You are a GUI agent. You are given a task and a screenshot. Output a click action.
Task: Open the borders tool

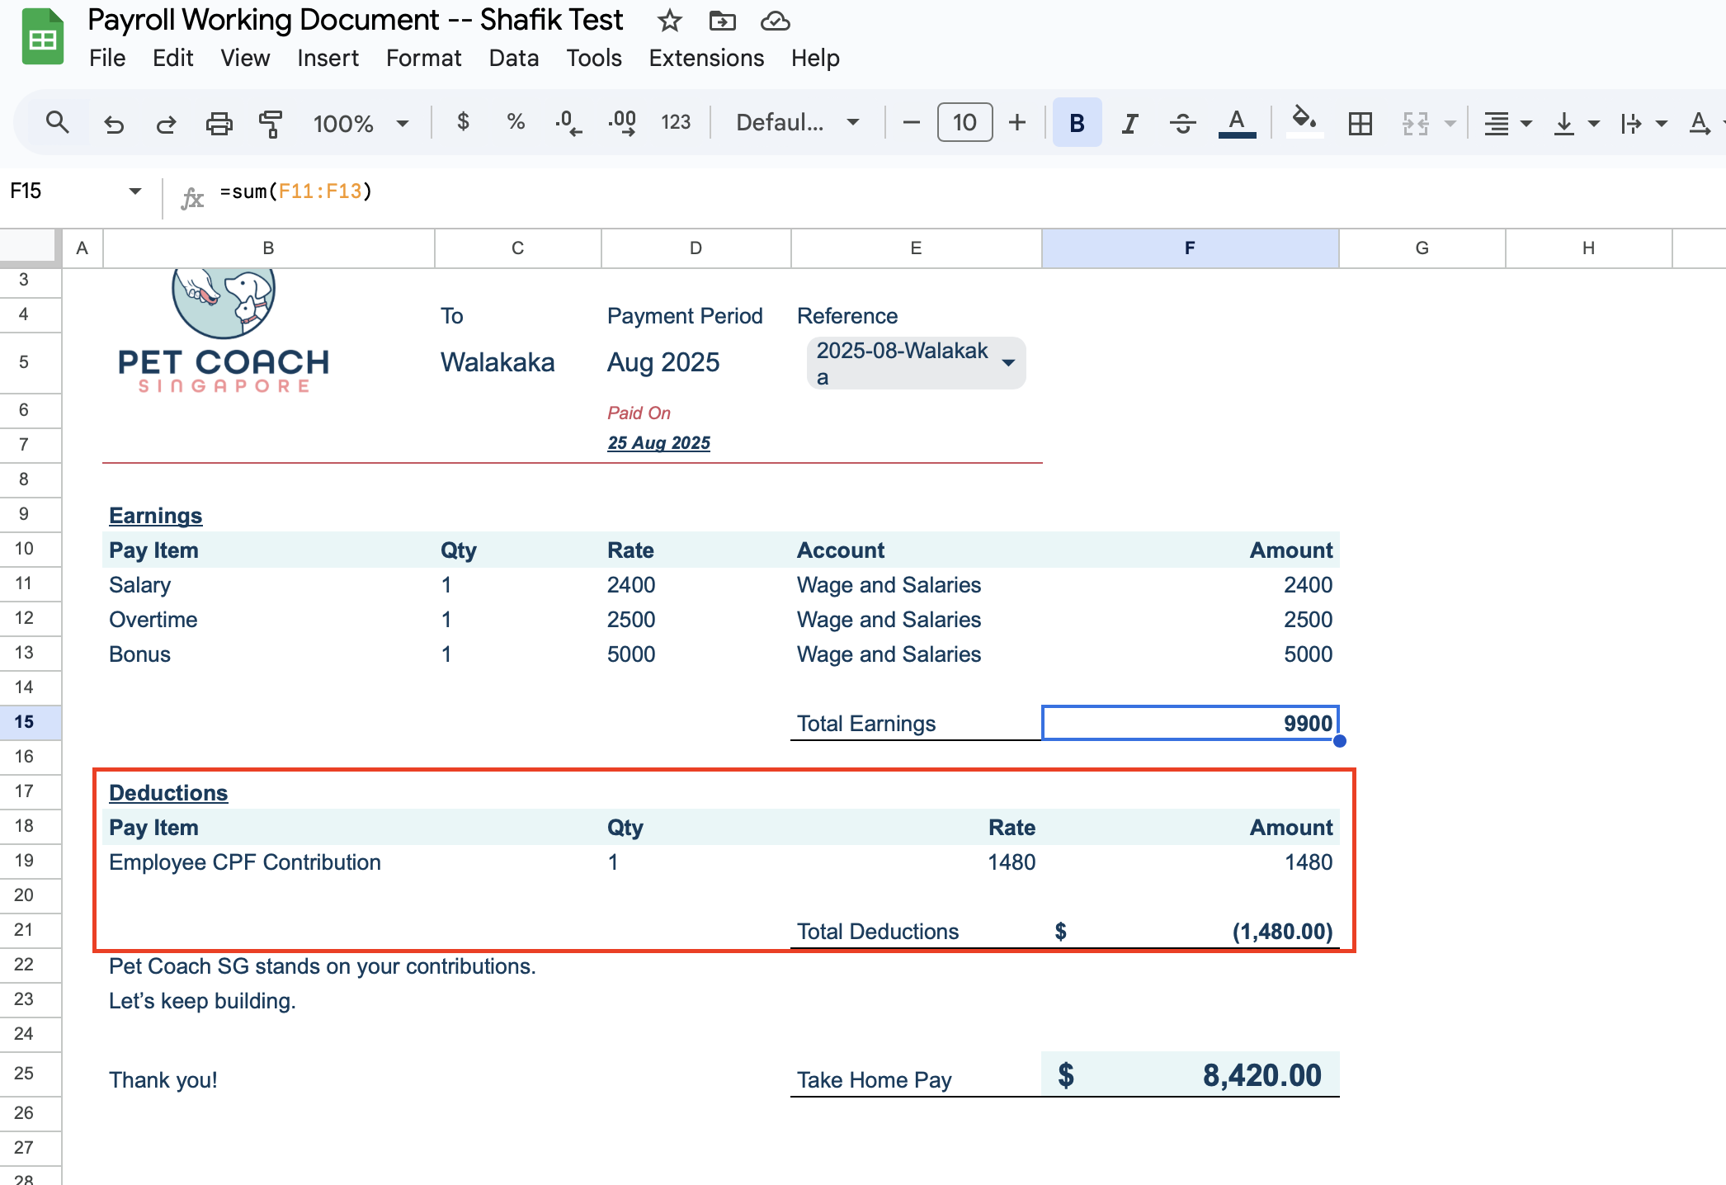click(x=1360, y=123)
